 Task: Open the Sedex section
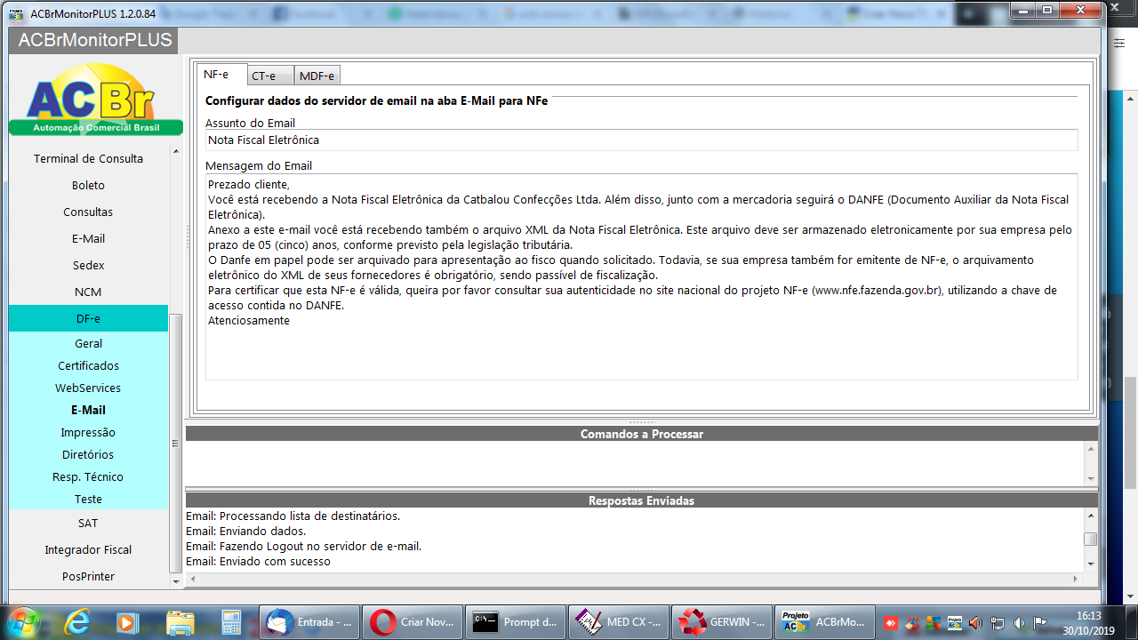[x=88, y=265]
